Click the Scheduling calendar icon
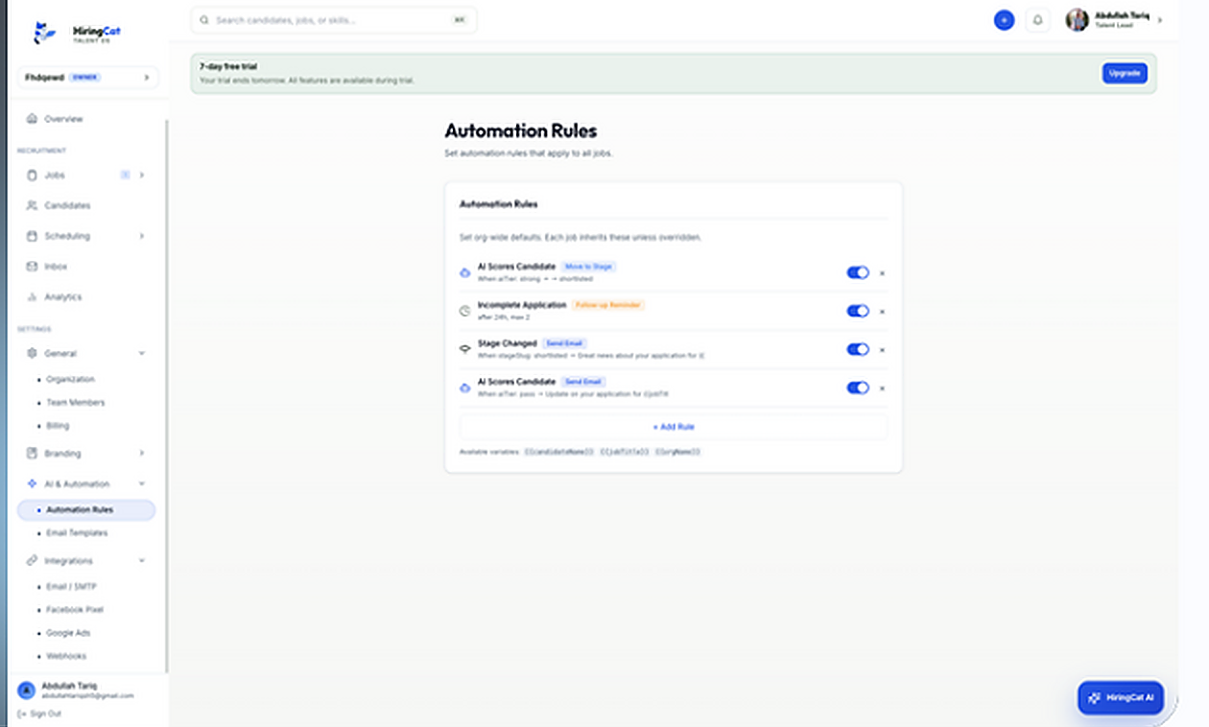The height and width of the screenshot is (727, 1209). point(32,236)
